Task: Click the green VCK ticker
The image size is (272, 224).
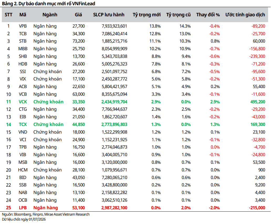Action: coord(23,102)
